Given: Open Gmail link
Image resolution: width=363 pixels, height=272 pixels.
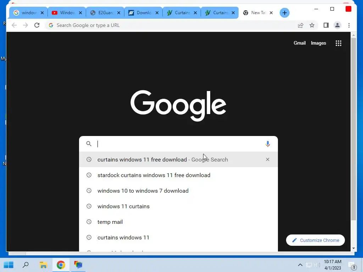Looking at the screenshot, I should coord(300,43).
